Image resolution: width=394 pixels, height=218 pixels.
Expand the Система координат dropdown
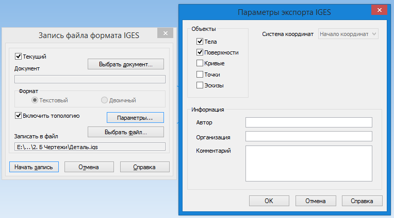pos(348,34)
